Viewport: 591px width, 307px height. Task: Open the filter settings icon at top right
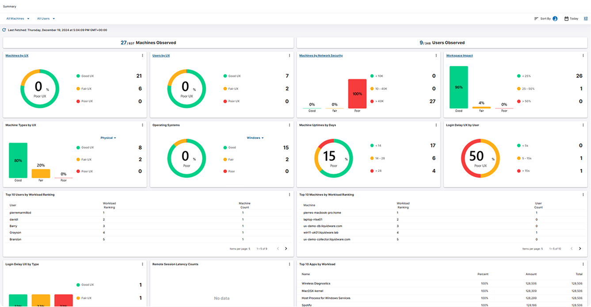586,19
